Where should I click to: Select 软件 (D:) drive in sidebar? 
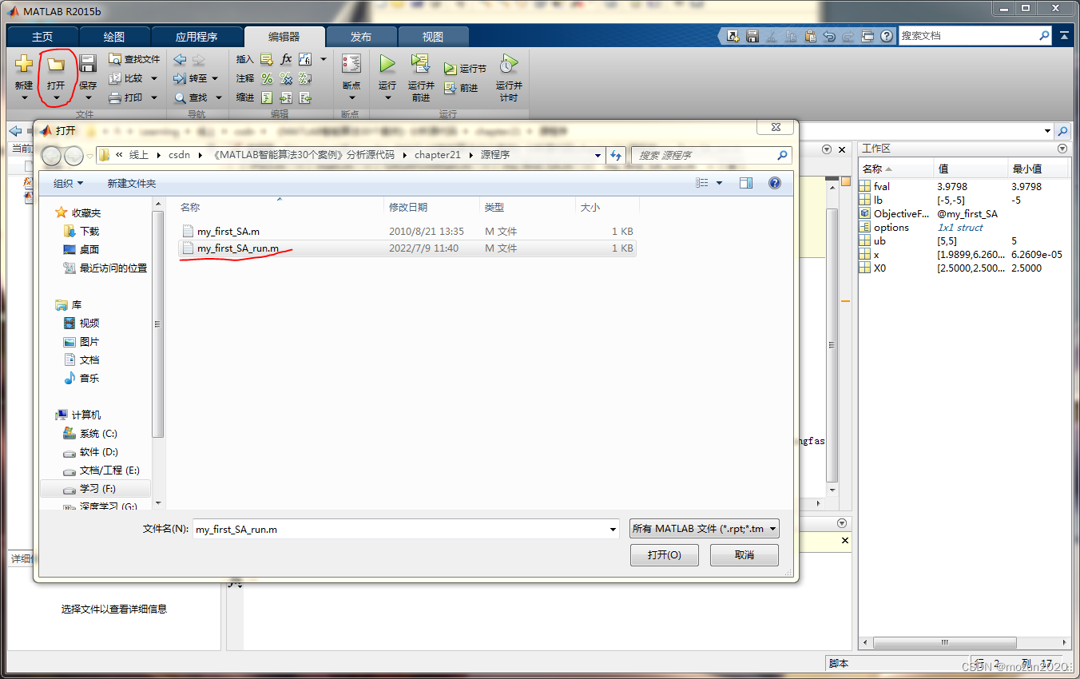99,452
